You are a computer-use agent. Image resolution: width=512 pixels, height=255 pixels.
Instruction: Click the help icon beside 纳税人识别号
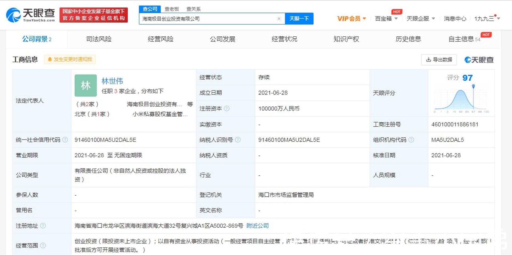238,140
